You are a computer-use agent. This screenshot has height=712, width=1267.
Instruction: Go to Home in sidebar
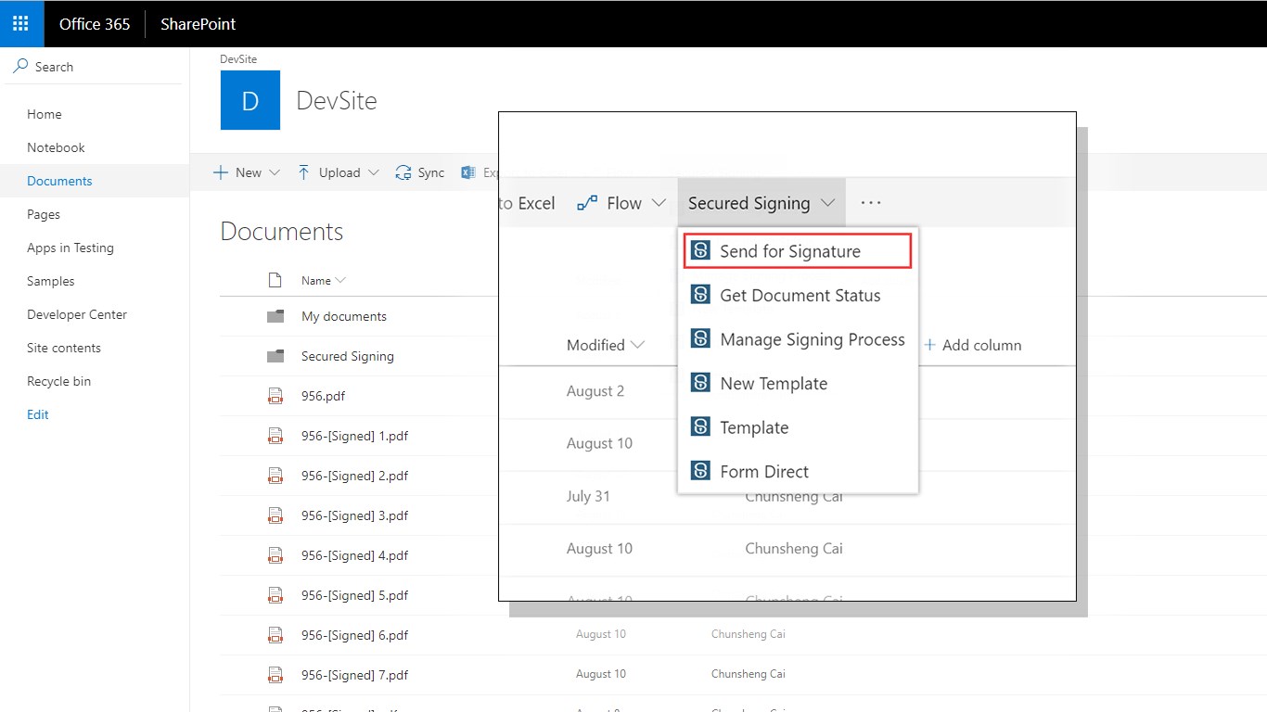pyautogui.click(x=45, y=114)
